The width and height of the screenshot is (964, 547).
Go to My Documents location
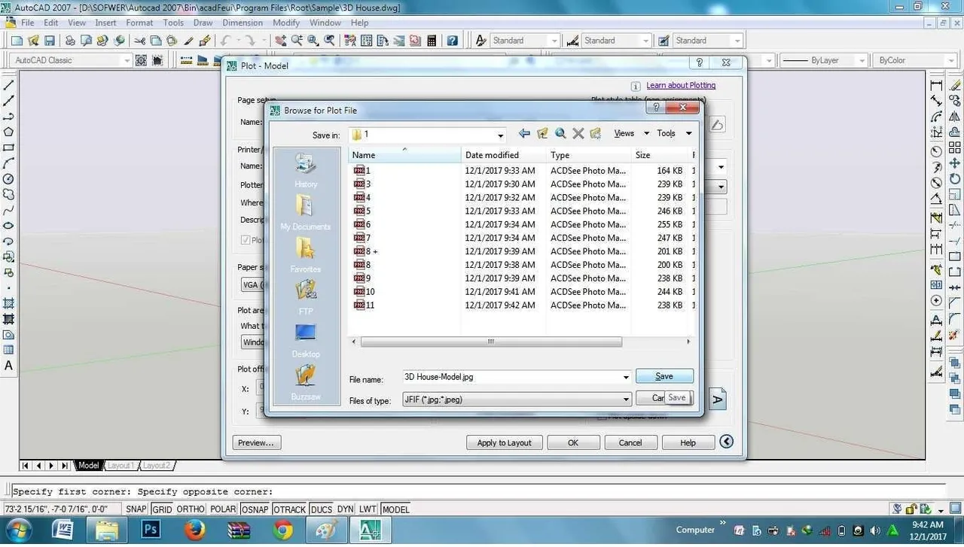click(x=306, y=212)
